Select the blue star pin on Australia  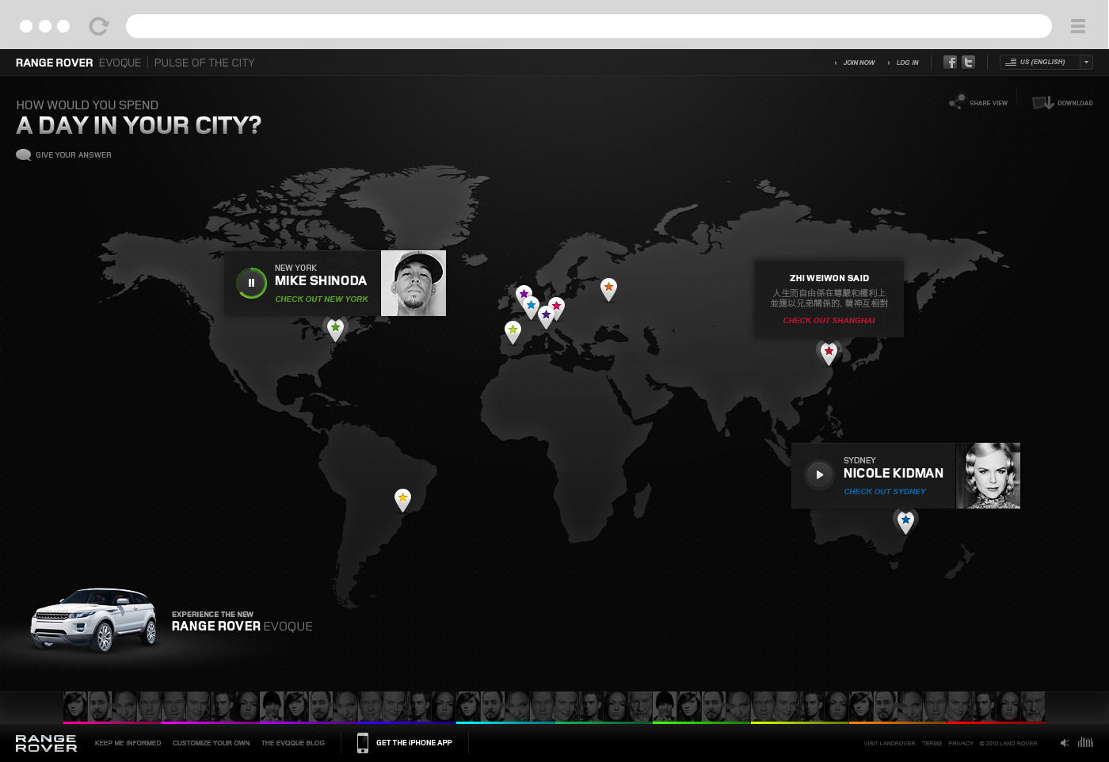[x=905, y=521]
